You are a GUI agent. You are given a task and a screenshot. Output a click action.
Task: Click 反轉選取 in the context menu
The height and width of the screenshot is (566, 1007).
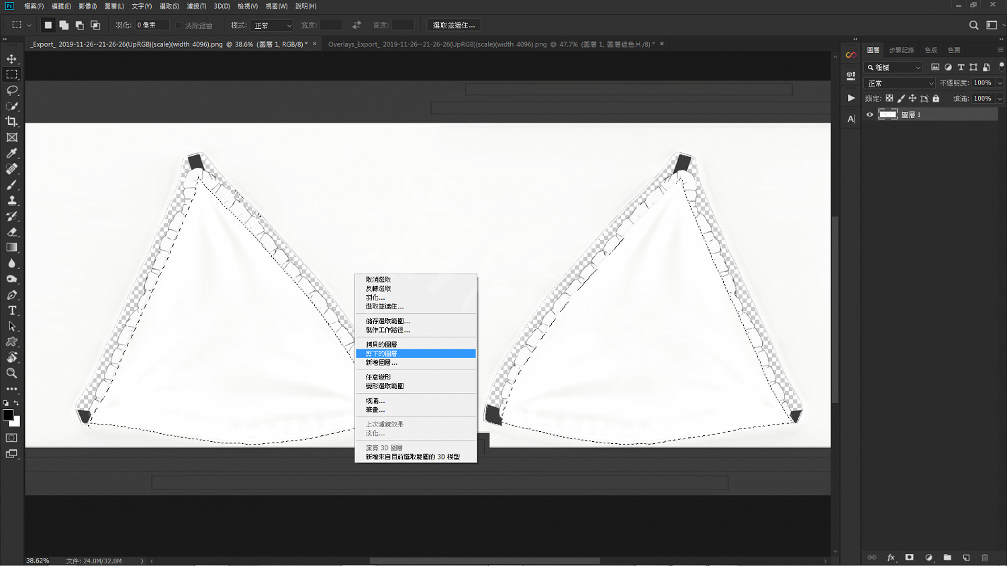coord(379,288)
